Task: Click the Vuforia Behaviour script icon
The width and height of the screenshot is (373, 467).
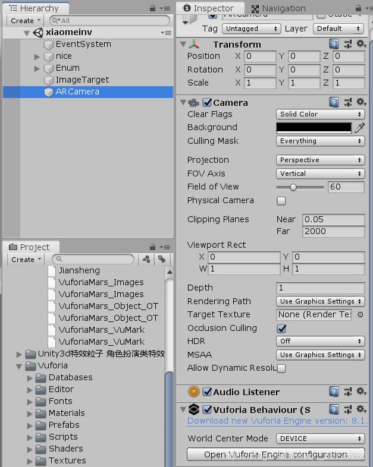Action: [x=194, y=409]
